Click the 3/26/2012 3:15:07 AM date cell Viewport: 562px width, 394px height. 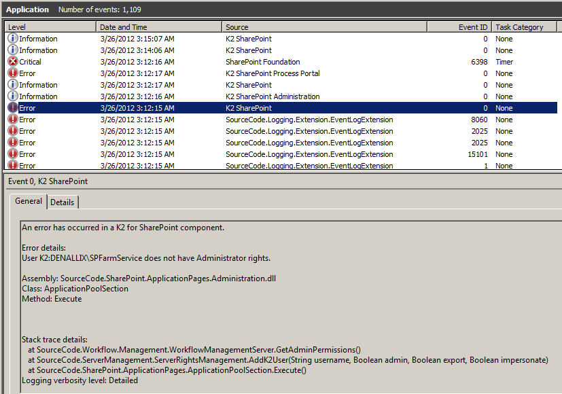point(137,39)
